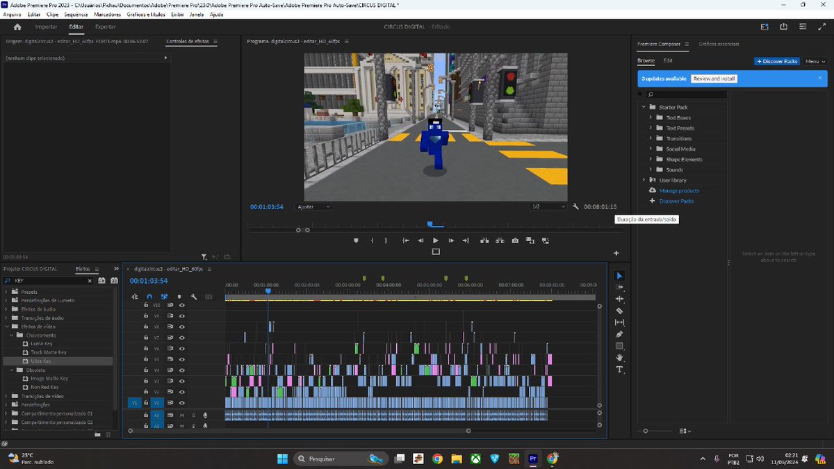Image resolution: width=834 pixels, height=469 pixels.
Task: Select the Rectangle tool
Action: coord(619,346)
